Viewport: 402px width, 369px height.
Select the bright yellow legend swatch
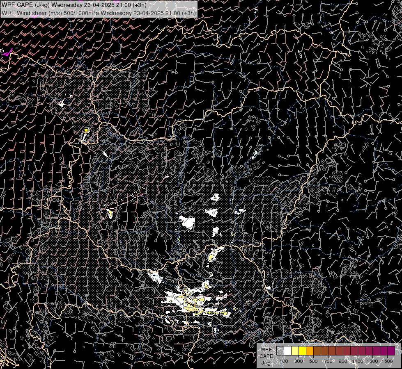(303, 351)
